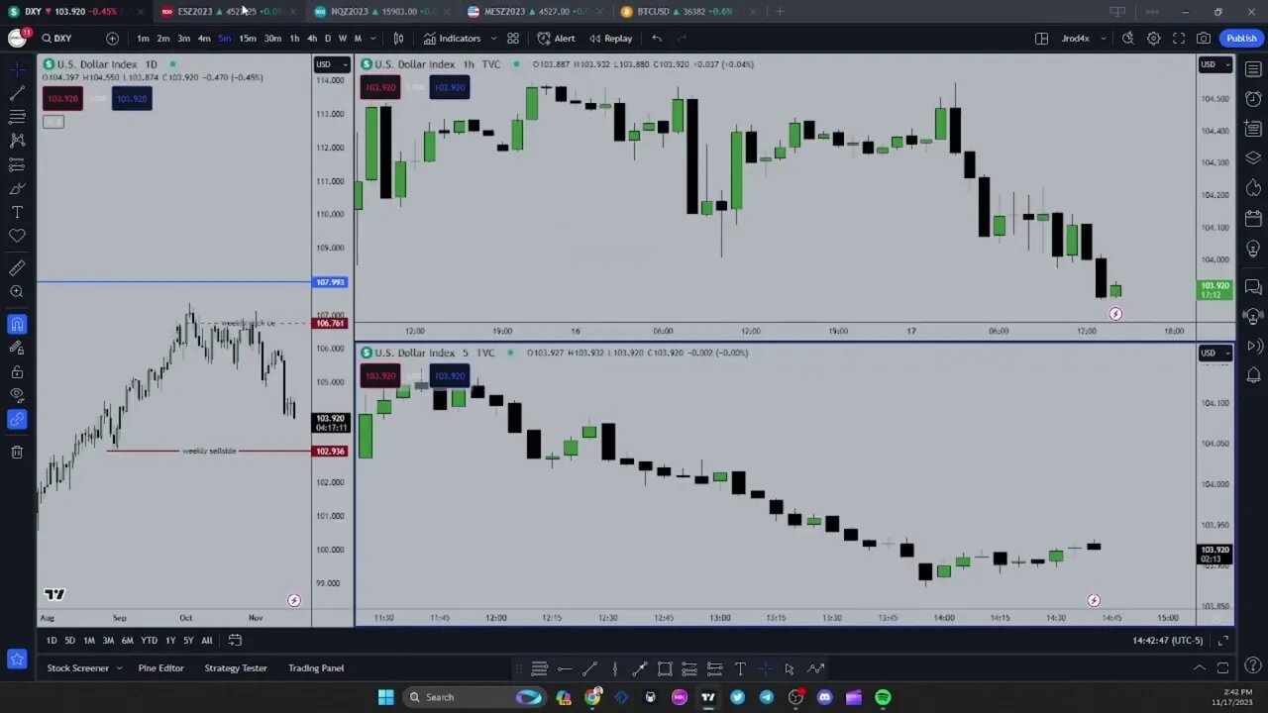Open the alerts clock panel icon
This screenshot has width=1268, height=713.
[1253, 99]
